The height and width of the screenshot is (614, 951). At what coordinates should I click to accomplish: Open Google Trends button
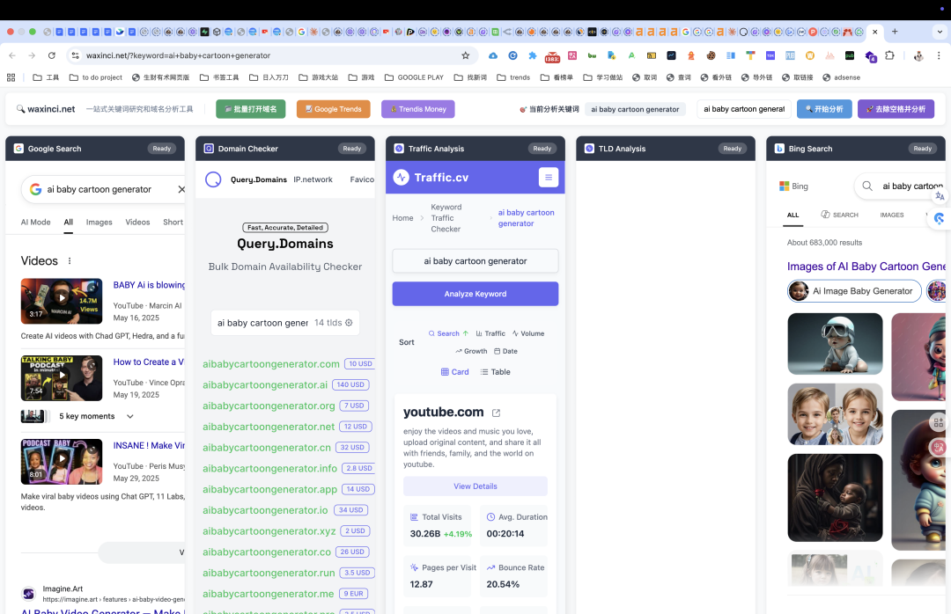point(333,109)
